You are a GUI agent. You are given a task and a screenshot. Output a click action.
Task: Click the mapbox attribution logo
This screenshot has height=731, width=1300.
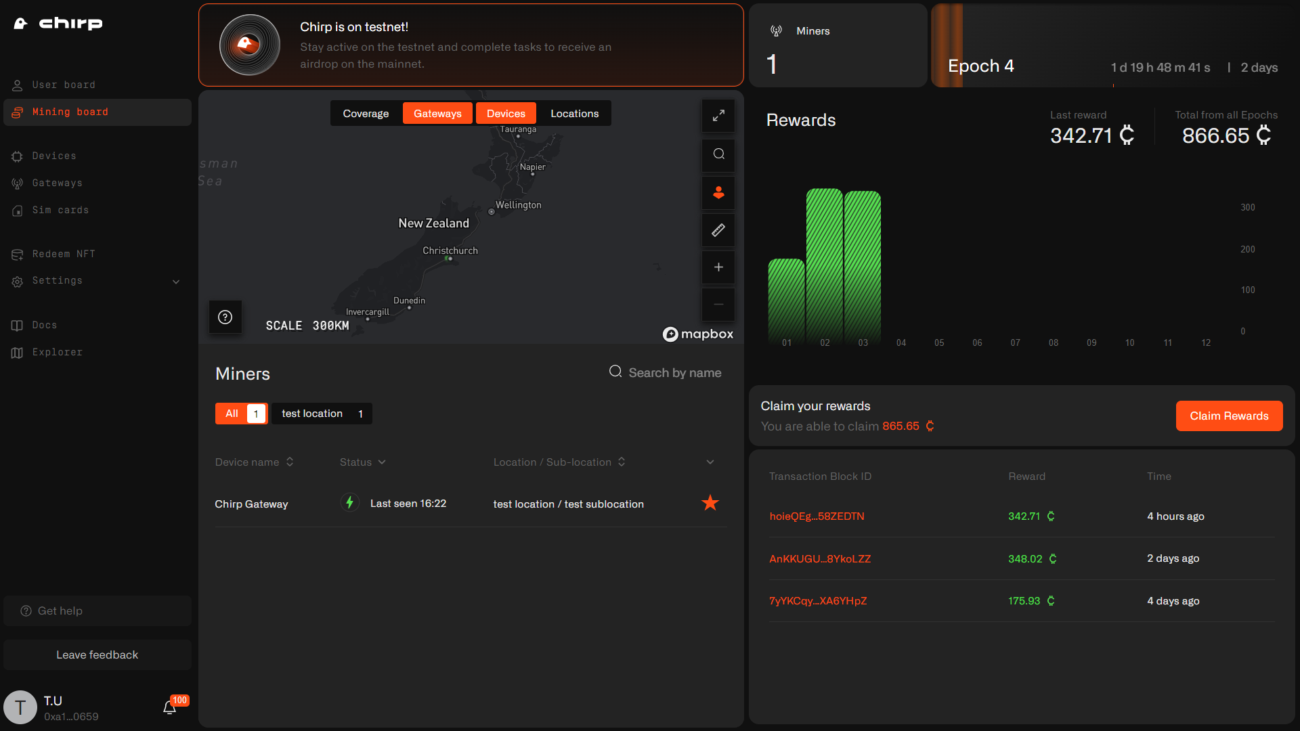tap(697, 334)
